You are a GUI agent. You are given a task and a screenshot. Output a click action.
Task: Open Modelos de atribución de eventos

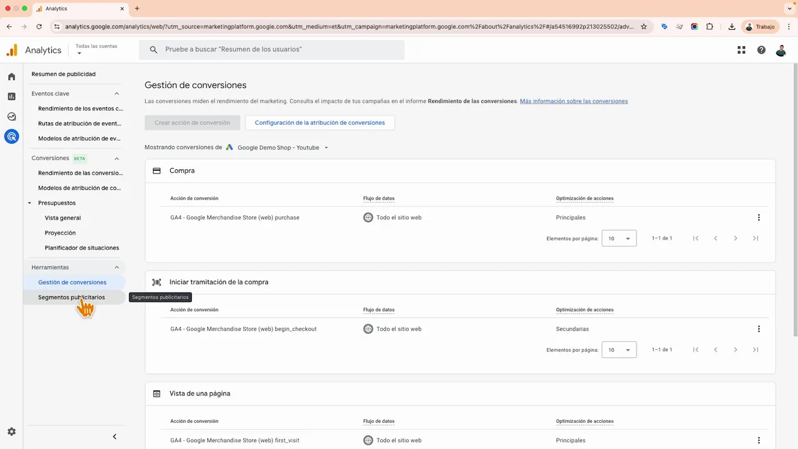(79, 138)
